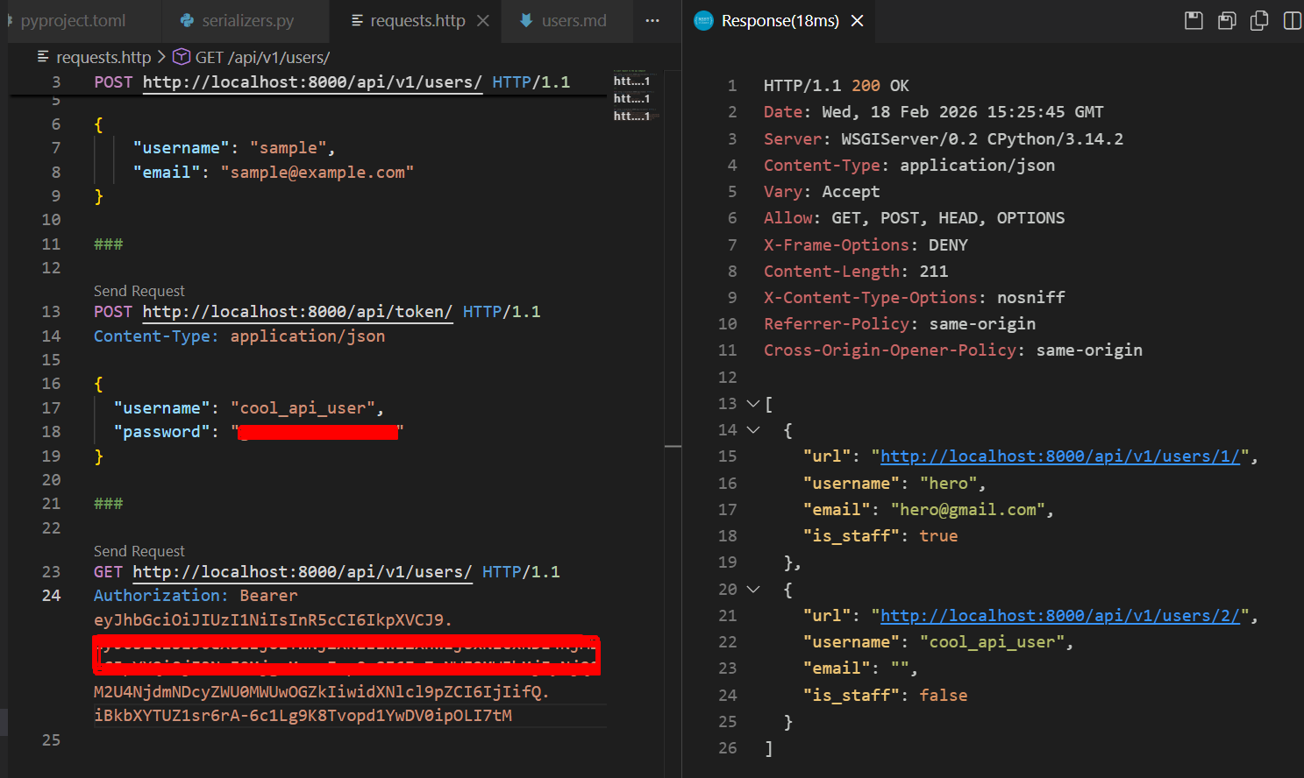Image resolution: width=1304 pixels, height=778 pixels.
Task: Open the users/2/ URL link in response
Action: point(1060,616)
